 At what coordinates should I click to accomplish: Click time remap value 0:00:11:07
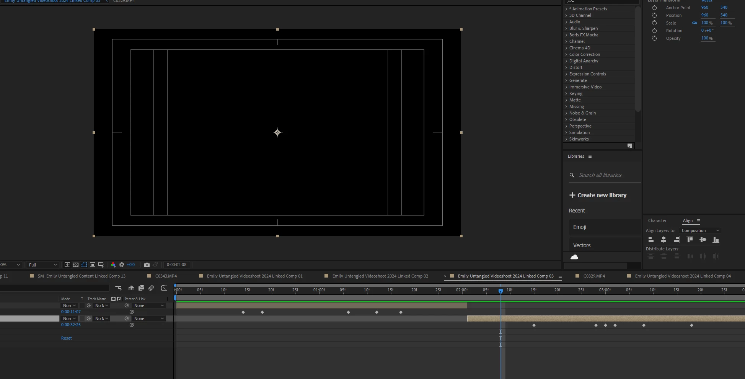coord(71,312)
